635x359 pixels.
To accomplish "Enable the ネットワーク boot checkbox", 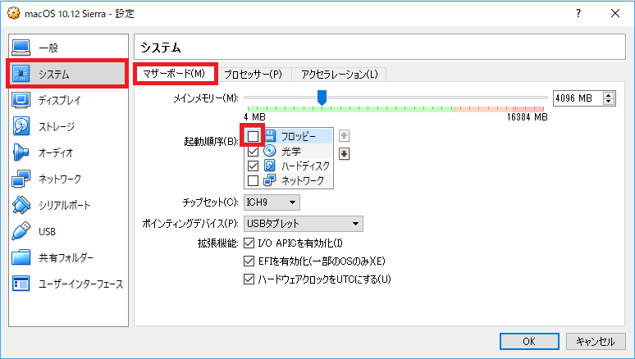I will [x=253, y=180].
